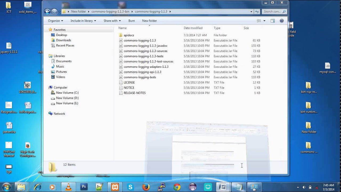
Task: Click the volume speaker tray icon
Action: coord(304,187)
